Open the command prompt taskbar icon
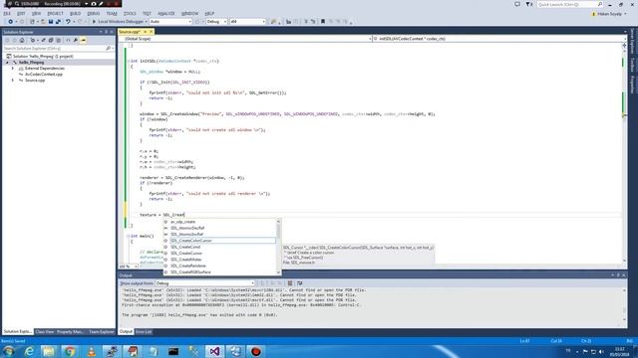 173,351
